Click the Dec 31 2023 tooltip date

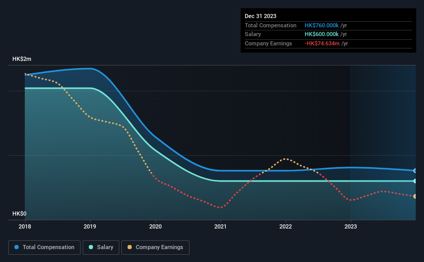click(x=260, y=16)
